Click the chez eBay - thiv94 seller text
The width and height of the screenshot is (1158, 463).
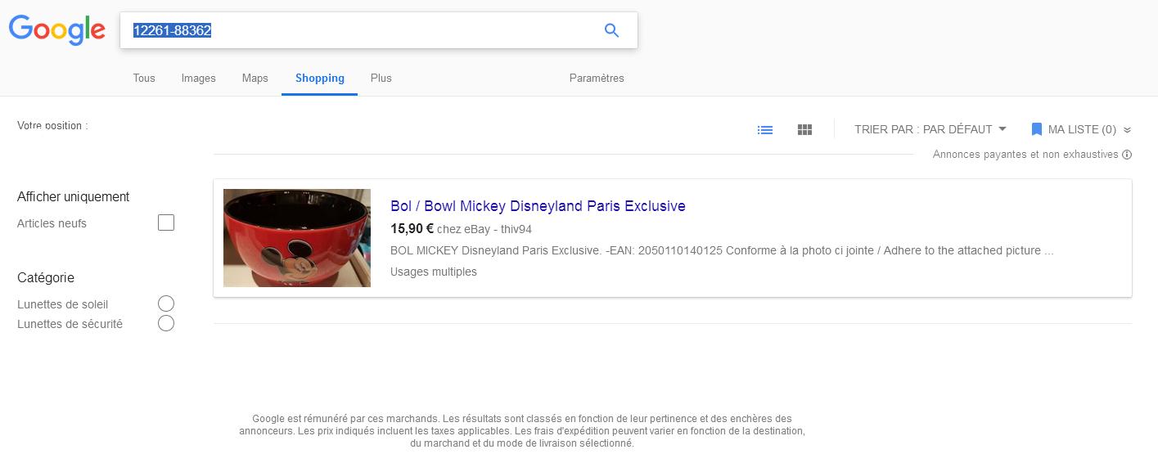[484, 229]
